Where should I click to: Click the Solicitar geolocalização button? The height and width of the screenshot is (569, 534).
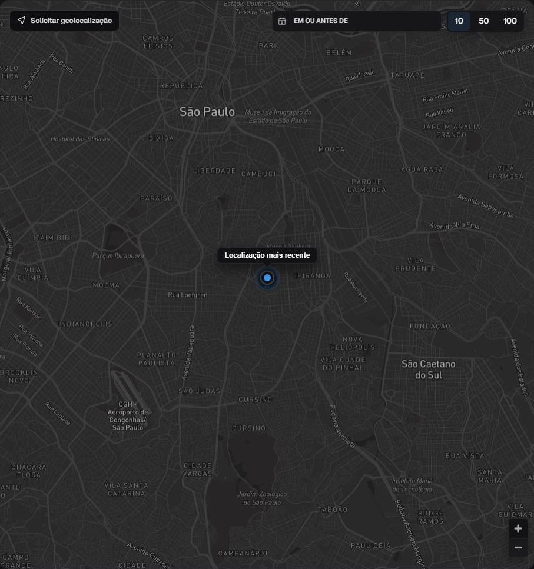click(64, 21)
